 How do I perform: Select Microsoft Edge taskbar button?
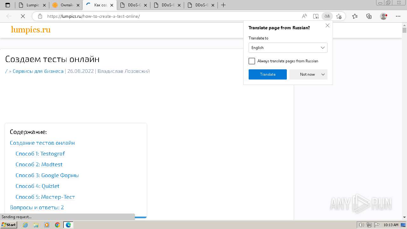coord(68,225)
